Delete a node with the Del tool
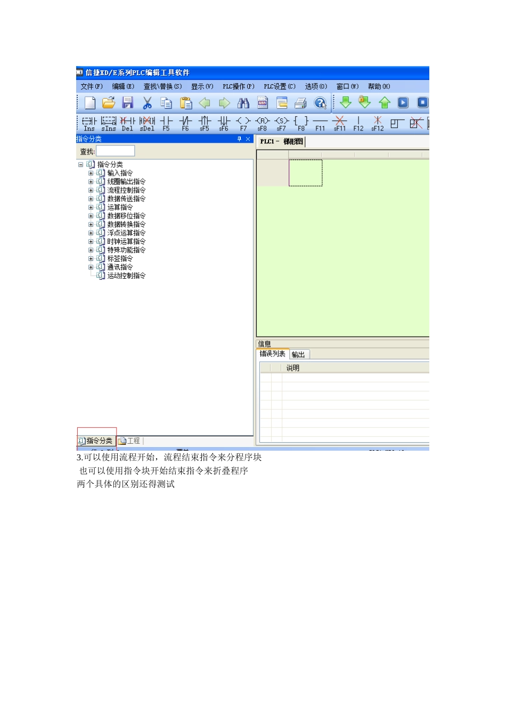The image size is (506, 716). 127,124
